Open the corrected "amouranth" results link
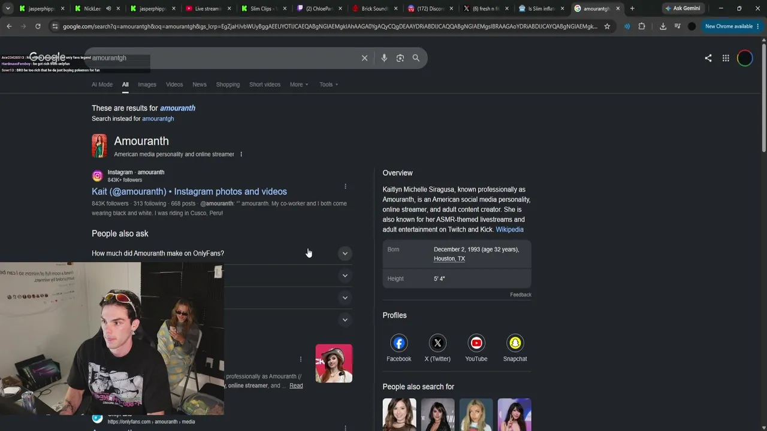 coord(177,108)
